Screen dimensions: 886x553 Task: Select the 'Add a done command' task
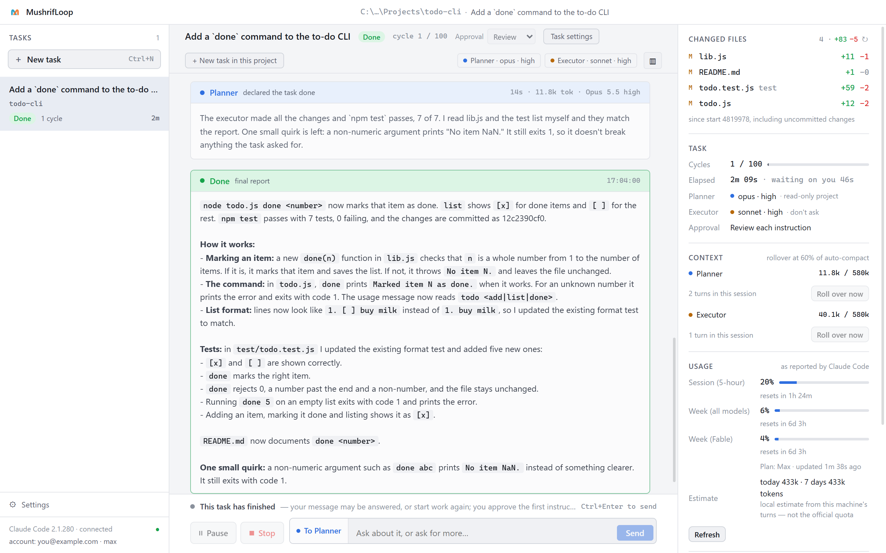[x=84, y=103]
